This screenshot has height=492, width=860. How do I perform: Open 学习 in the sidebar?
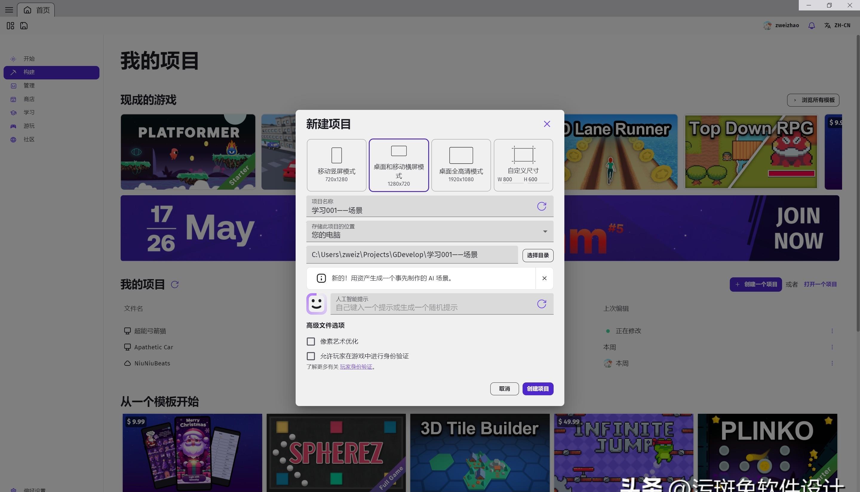point(51,113)
